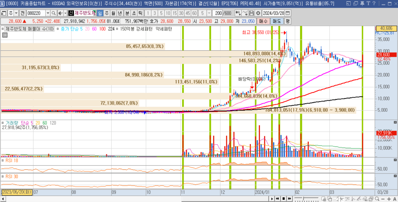Open the interval dropdown showing 5
Screen dimensions: 398x202
(x=202, y=13)
